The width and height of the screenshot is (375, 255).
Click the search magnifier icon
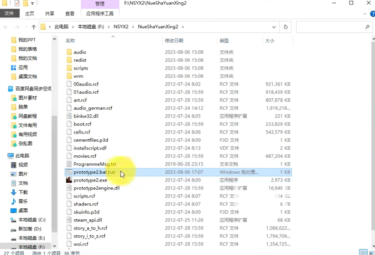[367, 27]
